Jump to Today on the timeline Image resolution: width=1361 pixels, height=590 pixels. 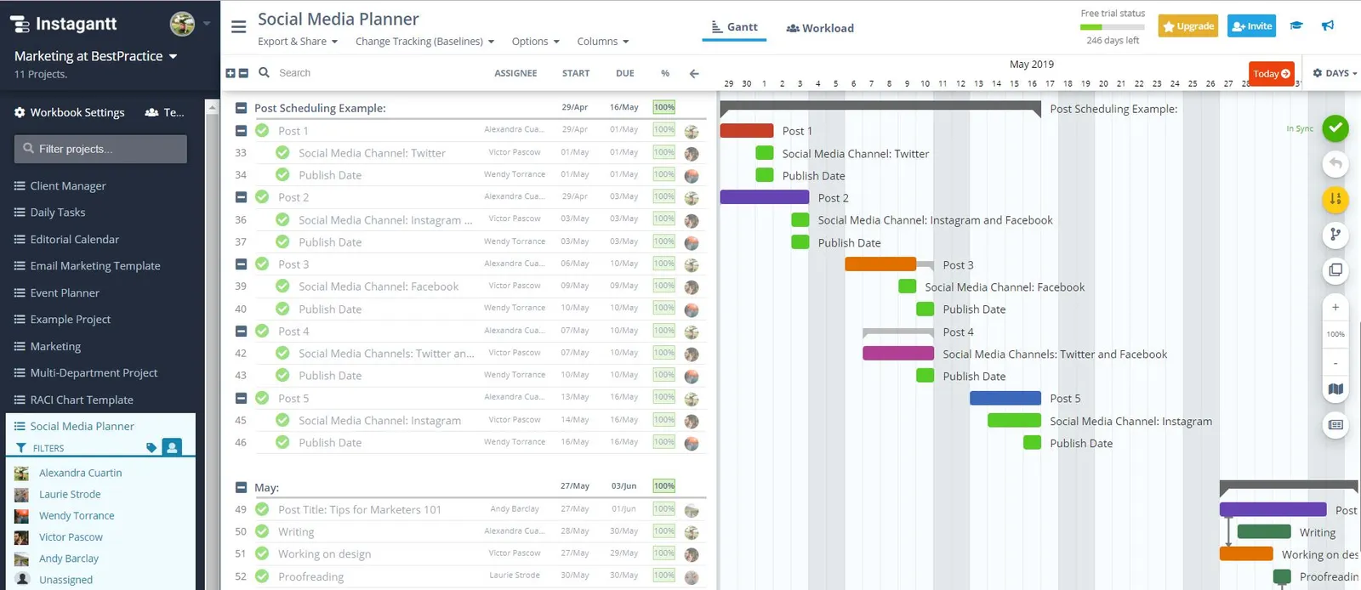coord(1271,74)
